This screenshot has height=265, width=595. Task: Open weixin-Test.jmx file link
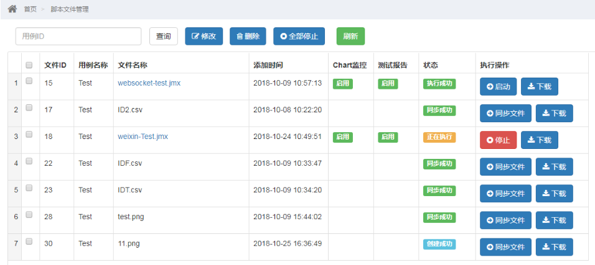[143, 137]
